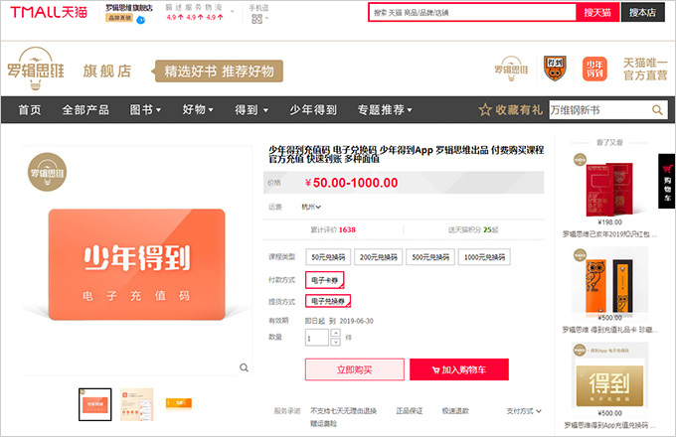Click the quantity input field

tap(317, 338)
